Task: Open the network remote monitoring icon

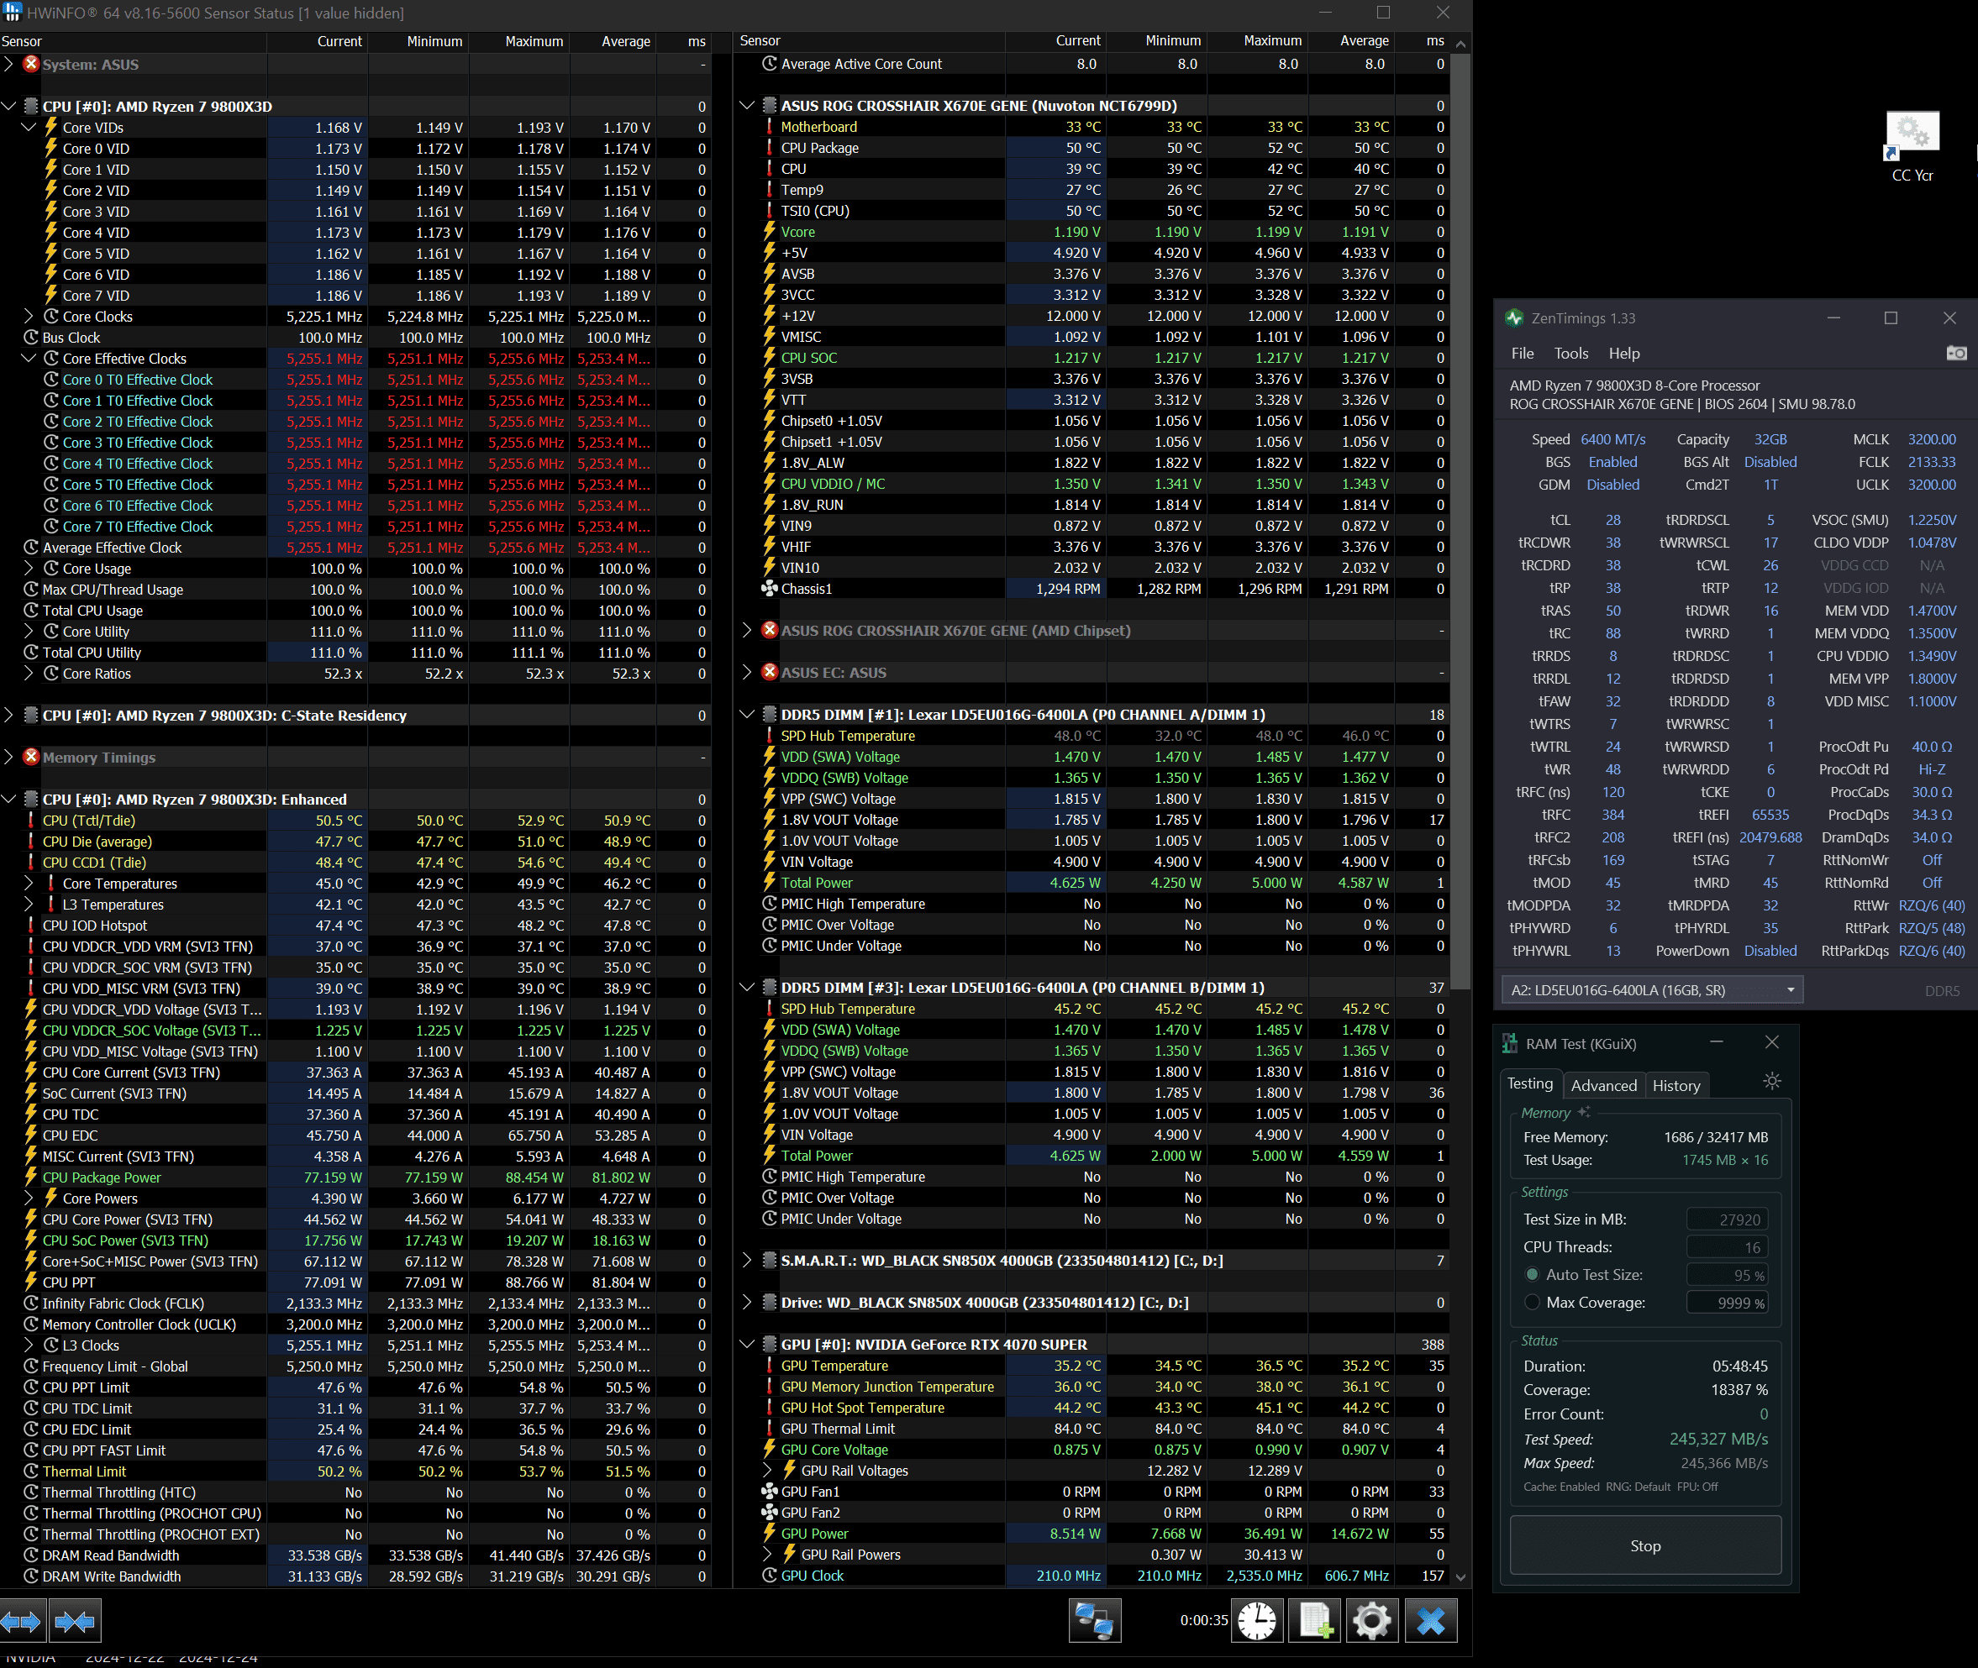Action: pos(1095,1621)
